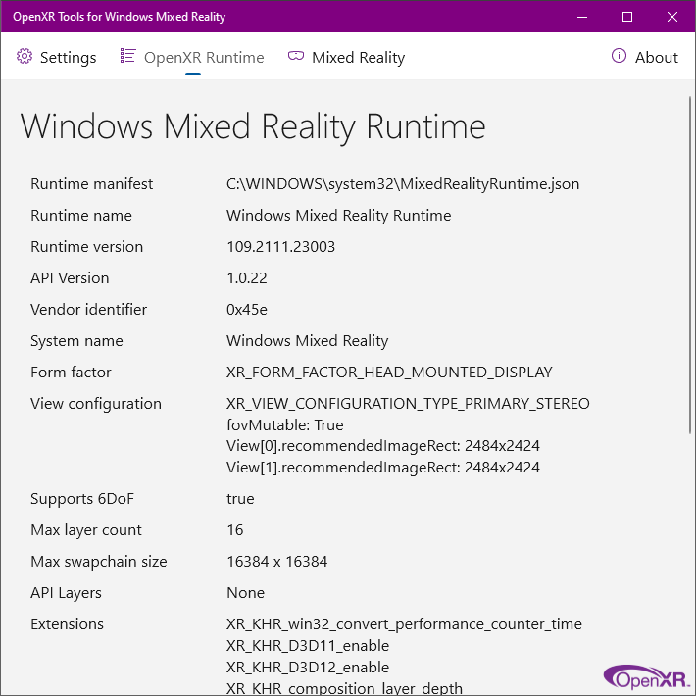This screenshot has width=696, height=696.
Task: Open the About page
Action: [x=644, y=57]
